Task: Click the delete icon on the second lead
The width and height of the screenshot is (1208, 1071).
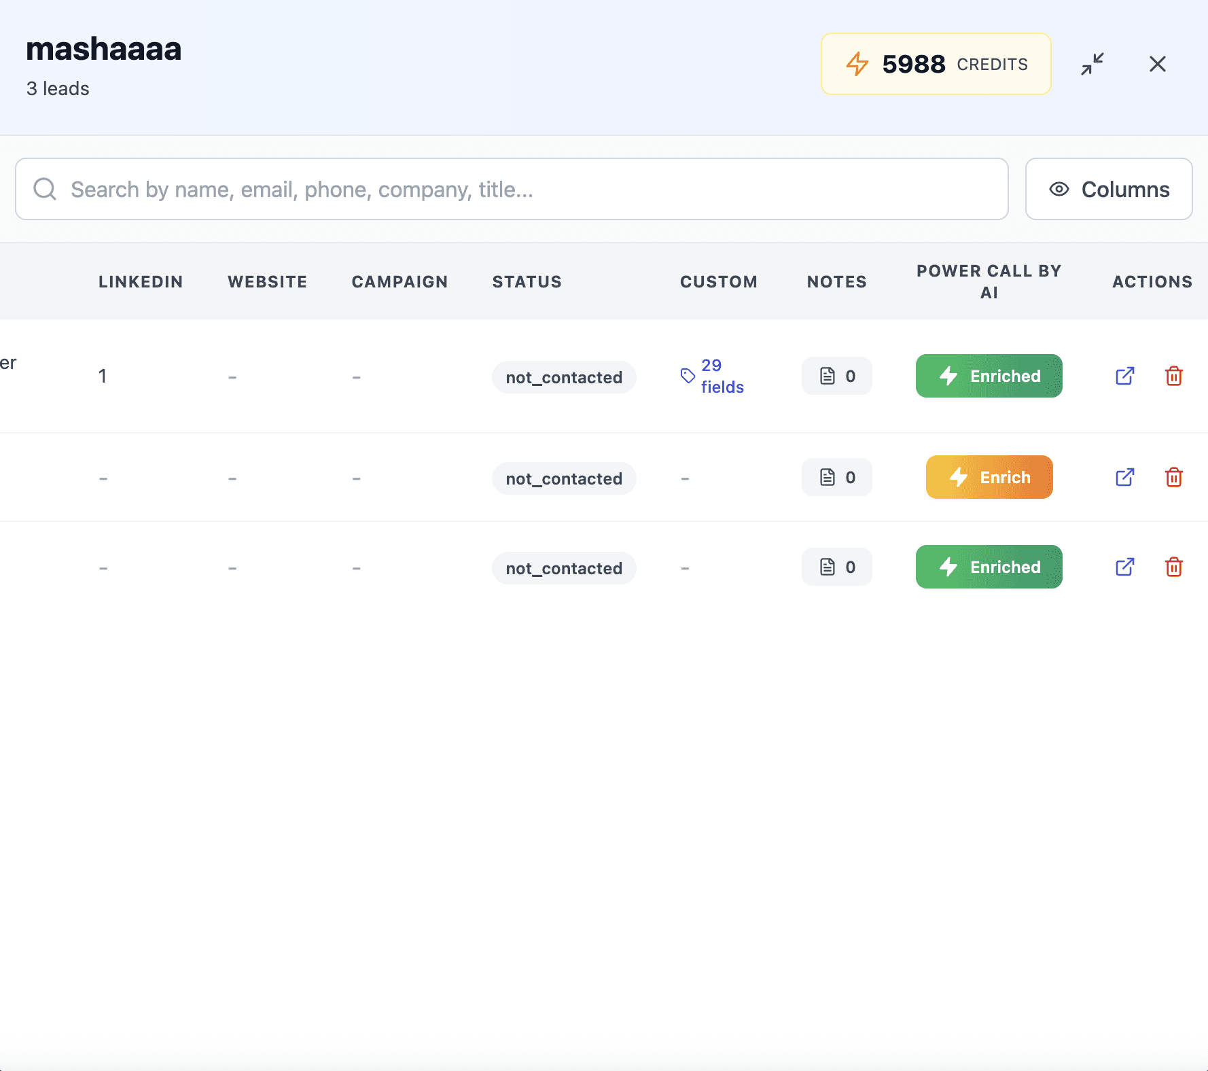Action: pyautogui.click(x=1174, y=477)
